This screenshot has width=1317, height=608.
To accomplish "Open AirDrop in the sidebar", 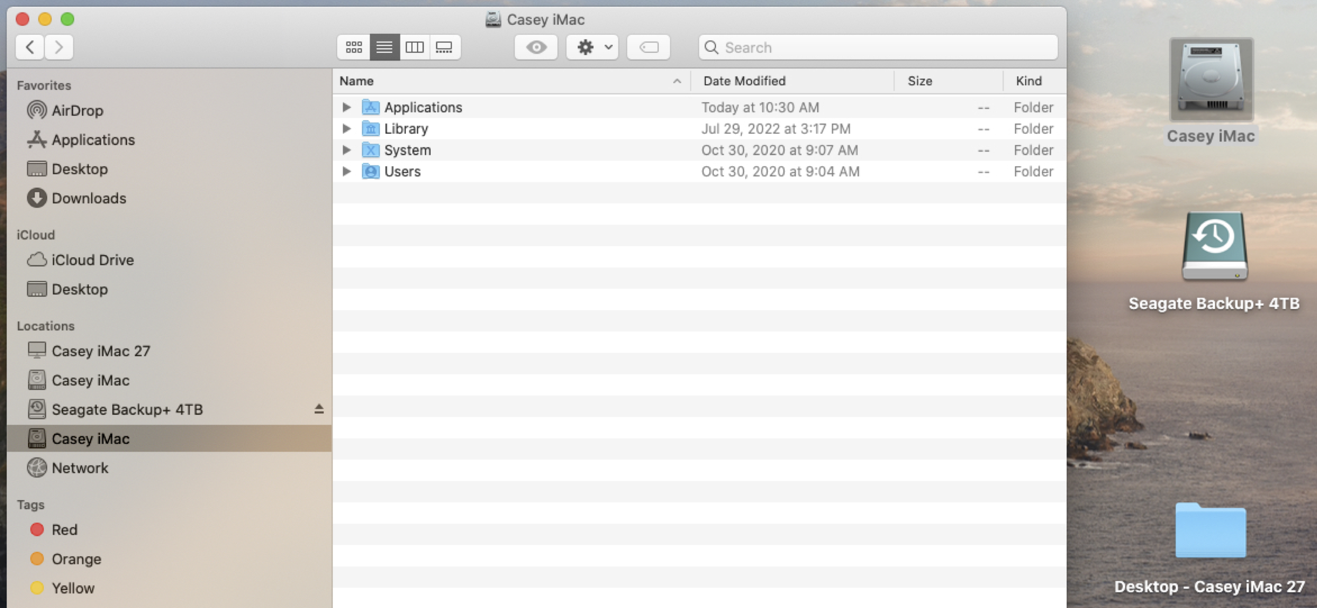I will pyautogui.click(x=77, y=111).
